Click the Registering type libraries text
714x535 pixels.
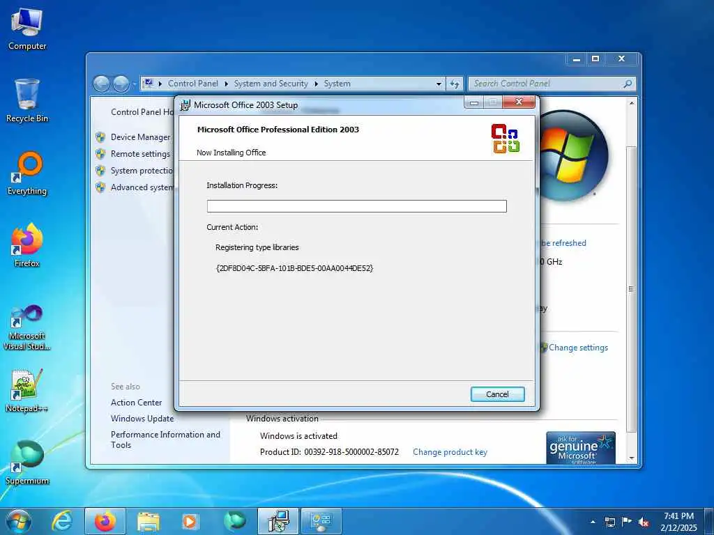[257, 247]
